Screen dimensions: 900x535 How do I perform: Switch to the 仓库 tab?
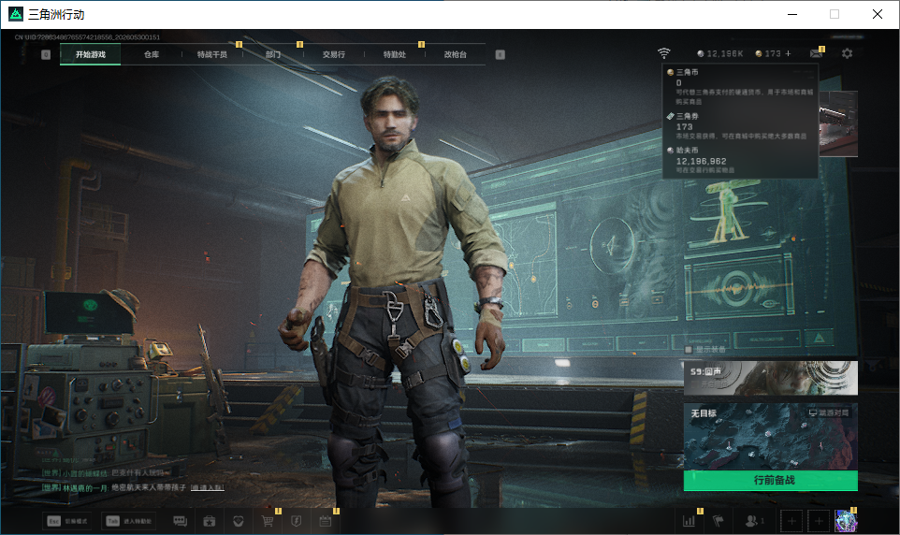pyautogui.click(x=152, y=54)
